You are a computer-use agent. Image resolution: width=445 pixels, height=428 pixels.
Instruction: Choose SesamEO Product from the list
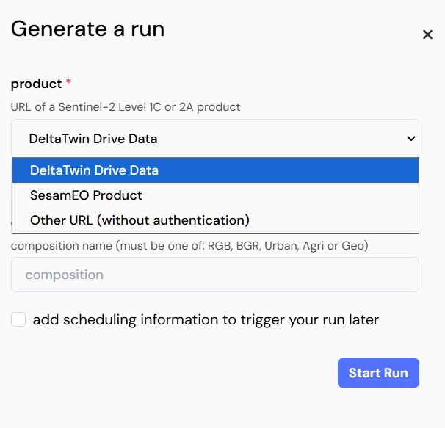(86, 195)
